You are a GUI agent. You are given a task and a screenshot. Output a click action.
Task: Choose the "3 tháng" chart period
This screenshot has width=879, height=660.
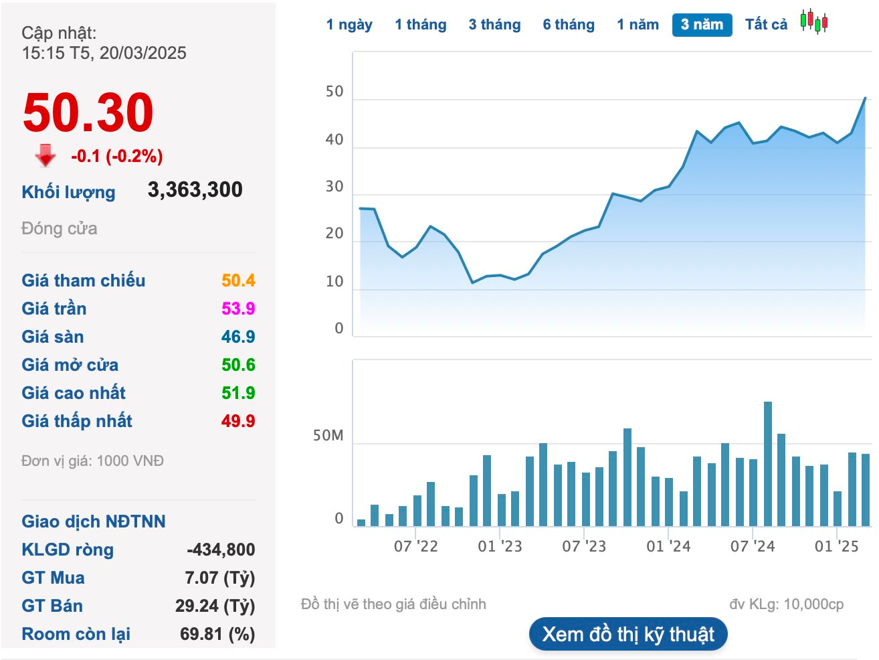click(494, 25)
